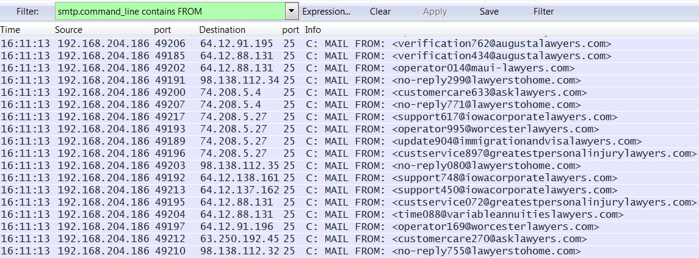Open the filter history dropdown arrow
The image size is (699, 258).
pyautogui.click(x=291, y=12)
